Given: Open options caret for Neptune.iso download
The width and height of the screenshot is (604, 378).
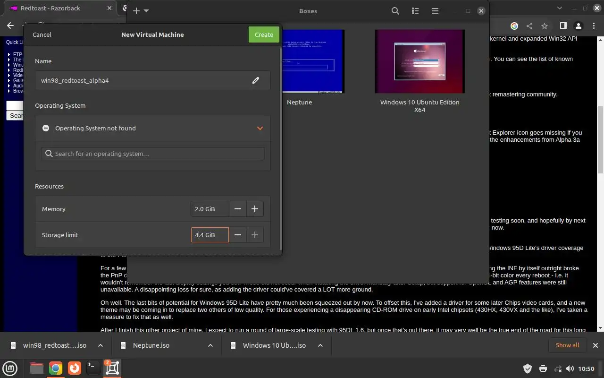Looking at the screenshot, I should coord(210,345).
